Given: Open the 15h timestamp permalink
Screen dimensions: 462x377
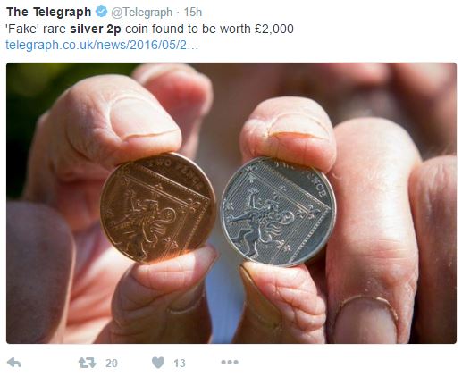Looking at the screenshot, I should point(193,13).
